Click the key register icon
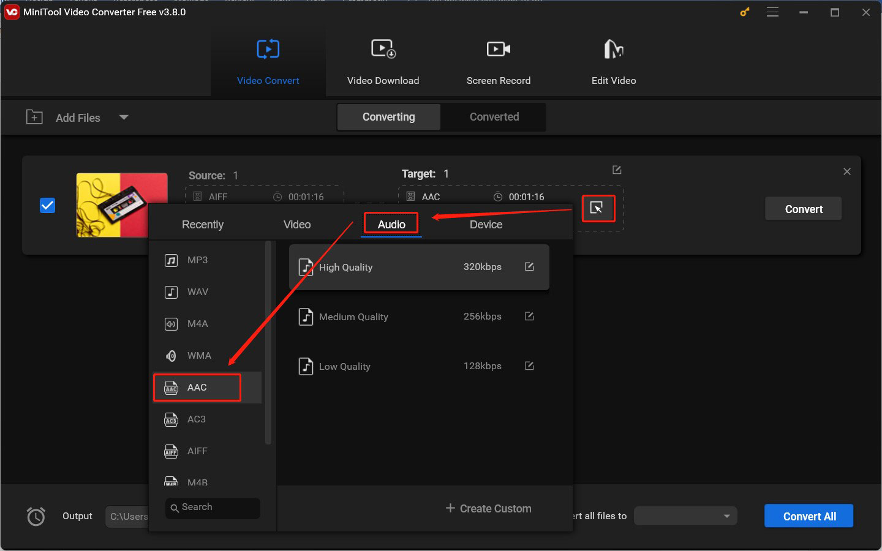The width and height of the screenshot is (882, 551). point(745,12)
